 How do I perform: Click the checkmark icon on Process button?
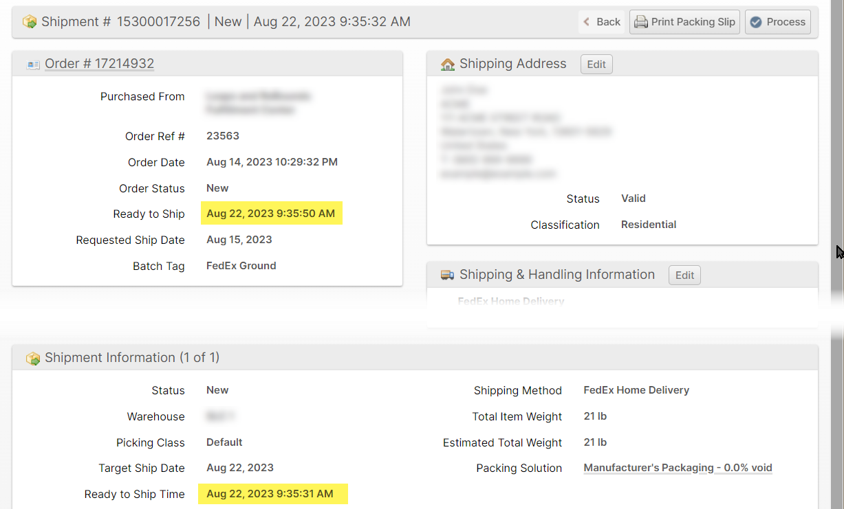[756, 22]
